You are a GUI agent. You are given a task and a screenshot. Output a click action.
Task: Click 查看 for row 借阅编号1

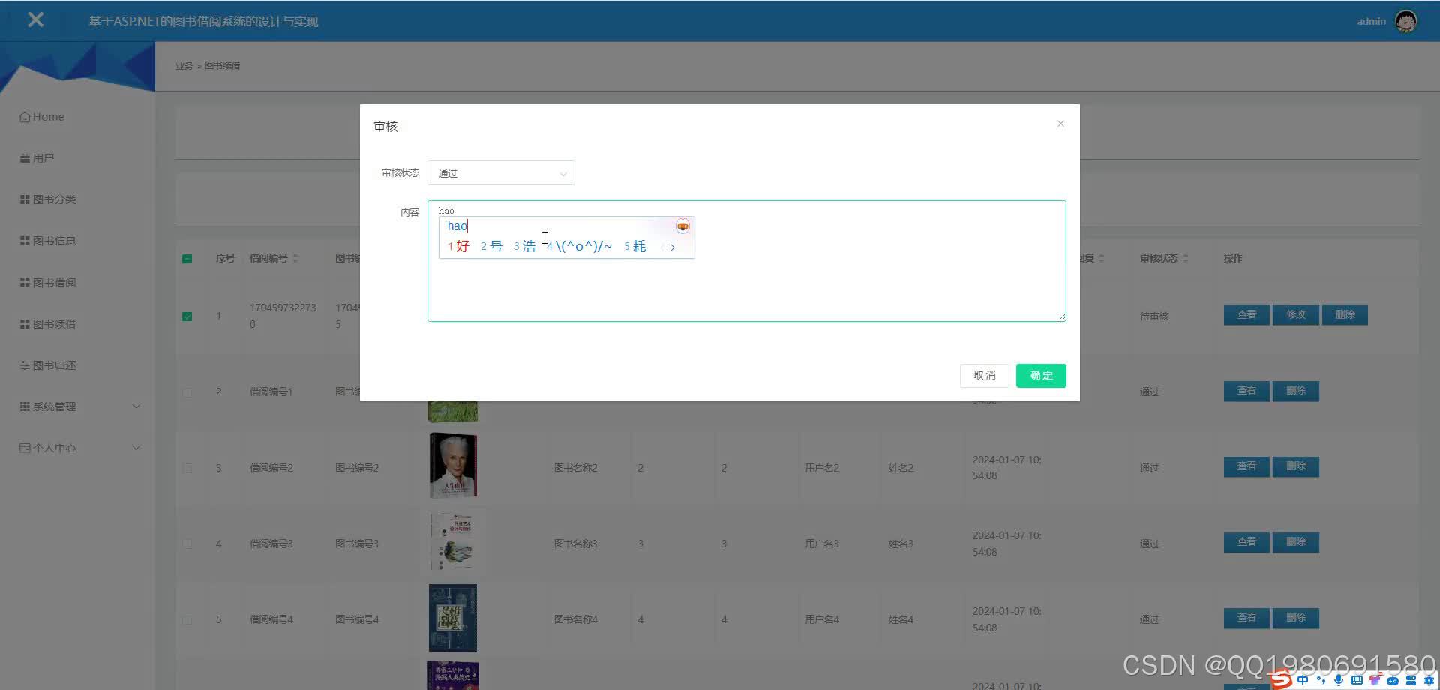pyautogui.click(x=1246, y=391)
